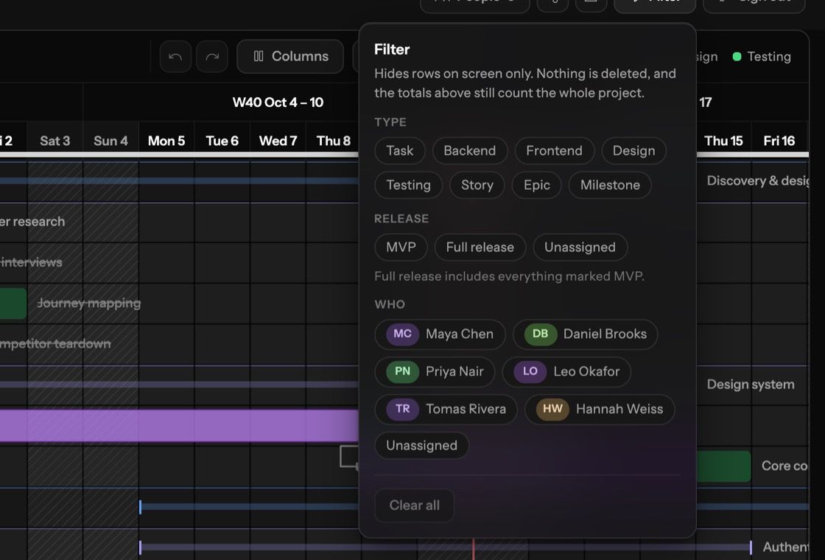This screenshot has height=560, width=825.
Task: Toggle the Story type filter chip
Action: coord(477,185)
